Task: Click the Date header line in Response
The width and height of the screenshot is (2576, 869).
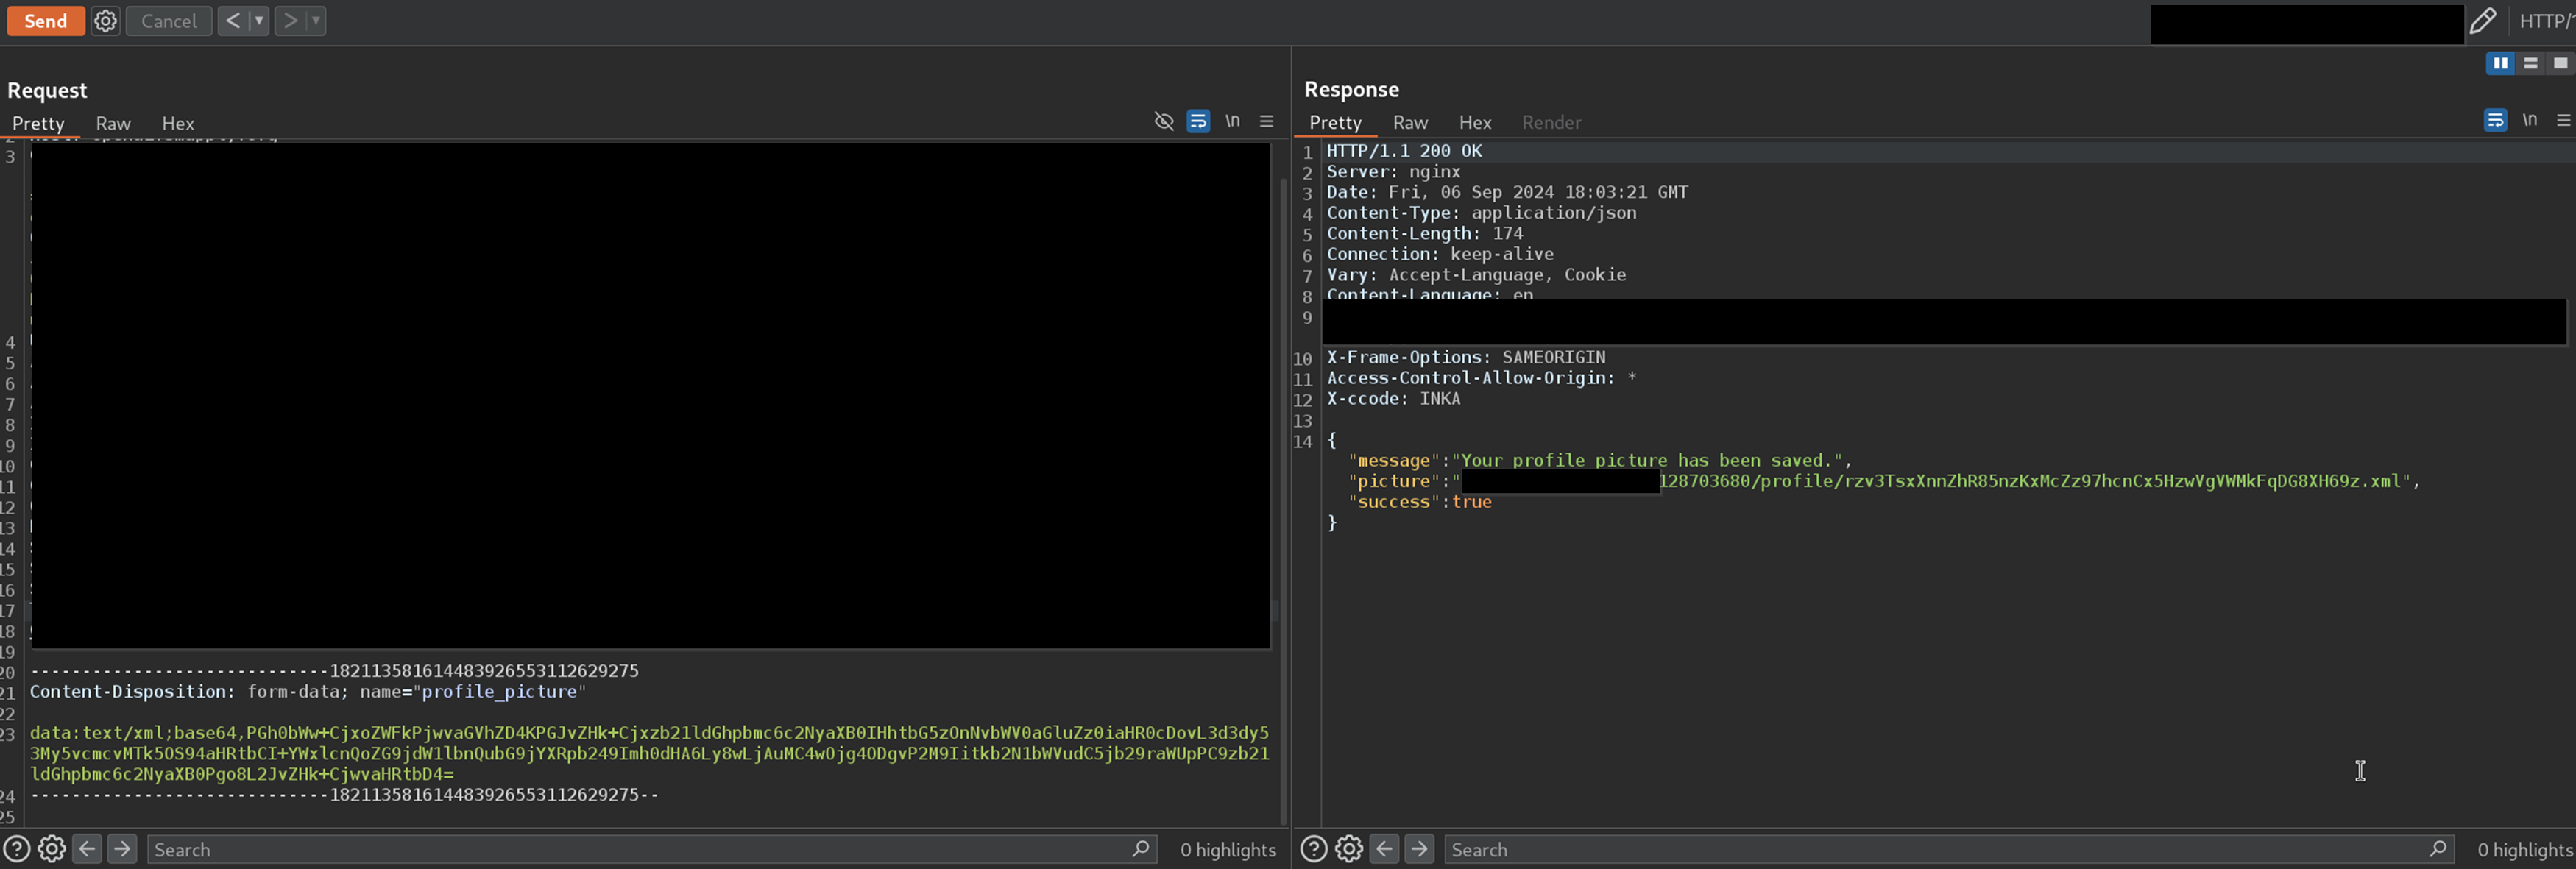Action: [x=1507, y=192]
